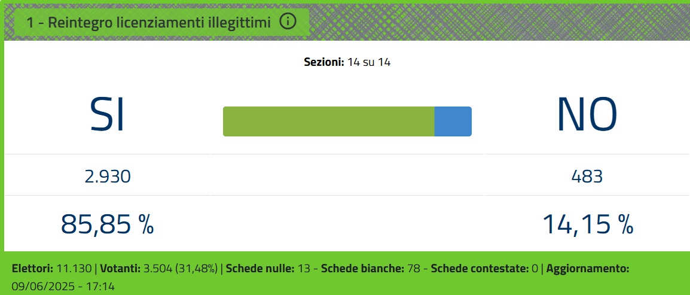Click the blue NO segment of the results bar

453,121
